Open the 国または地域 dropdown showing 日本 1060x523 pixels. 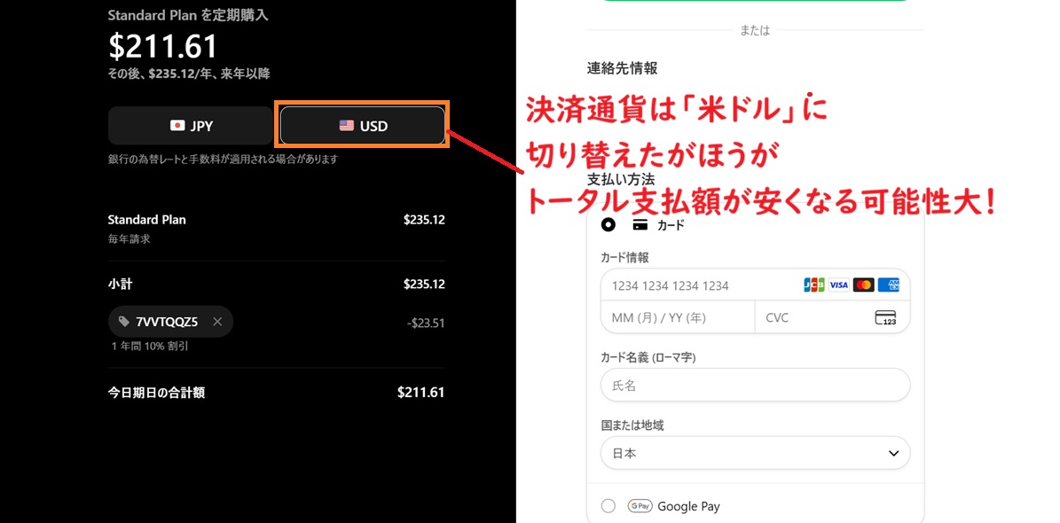[754, 453]
